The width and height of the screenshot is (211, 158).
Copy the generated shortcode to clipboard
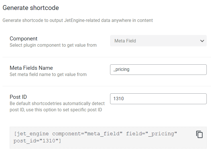199,134
